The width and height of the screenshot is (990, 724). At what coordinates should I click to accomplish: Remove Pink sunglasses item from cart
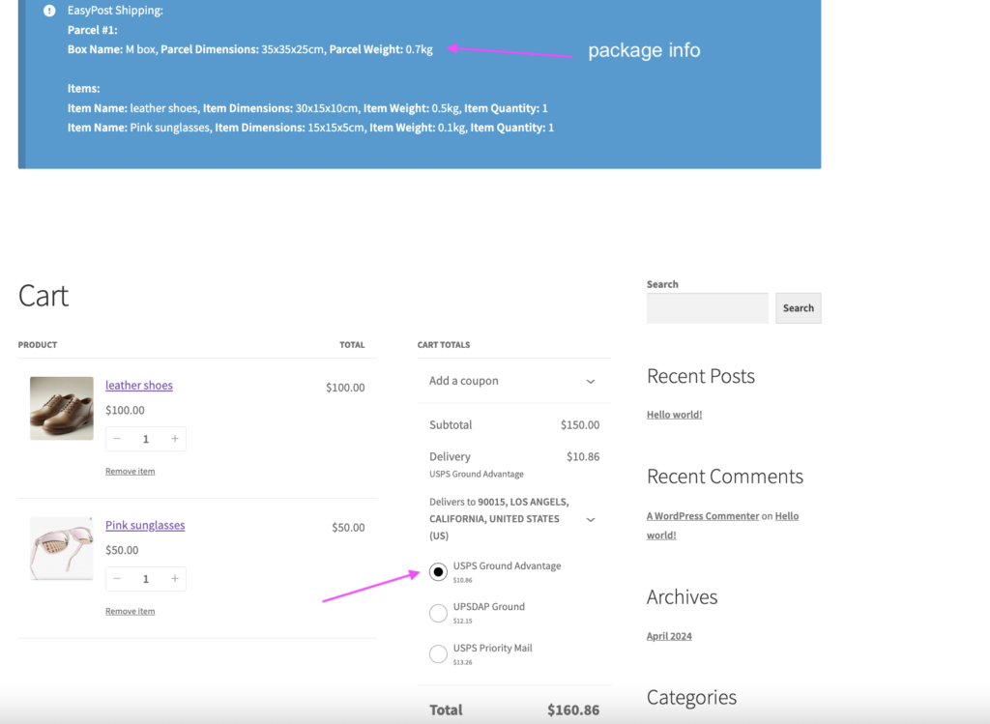tap(130, 612)
